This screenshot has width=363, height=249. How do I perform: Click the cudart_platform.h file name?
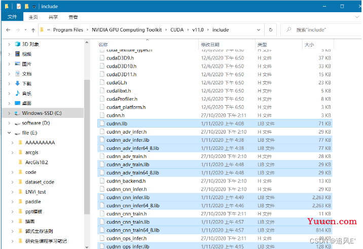click(126, 107)
